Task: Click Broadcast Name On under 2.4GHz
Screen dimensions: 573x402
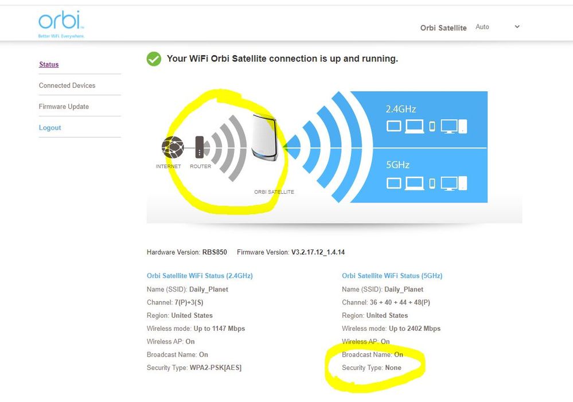Action: 177,355
